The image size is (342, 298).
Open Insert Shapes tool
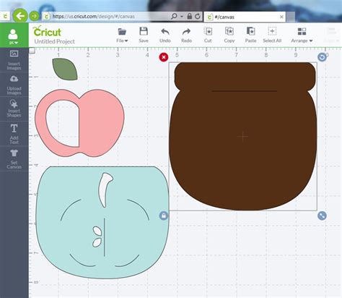coord(14,108)
